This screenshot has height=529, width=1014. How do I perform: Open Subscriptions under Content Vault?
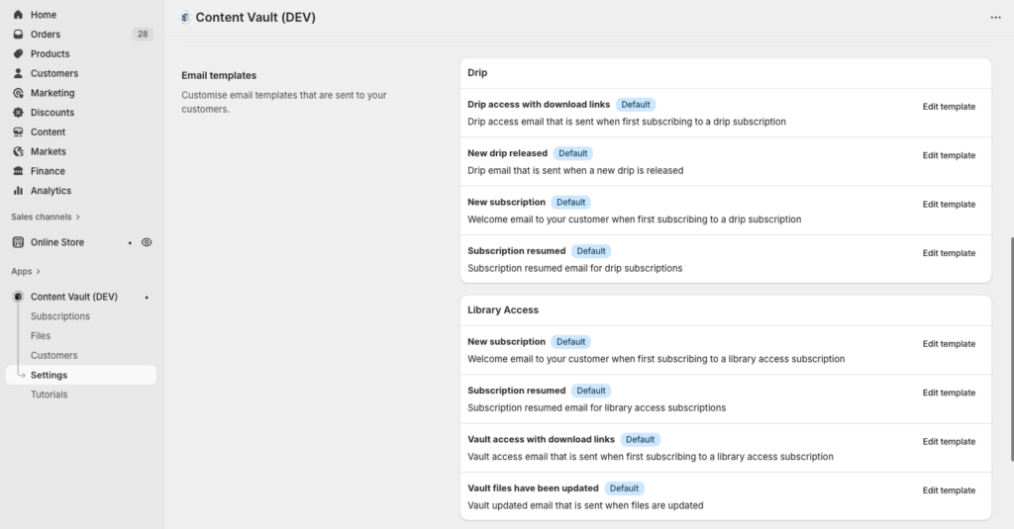point(60,316)
